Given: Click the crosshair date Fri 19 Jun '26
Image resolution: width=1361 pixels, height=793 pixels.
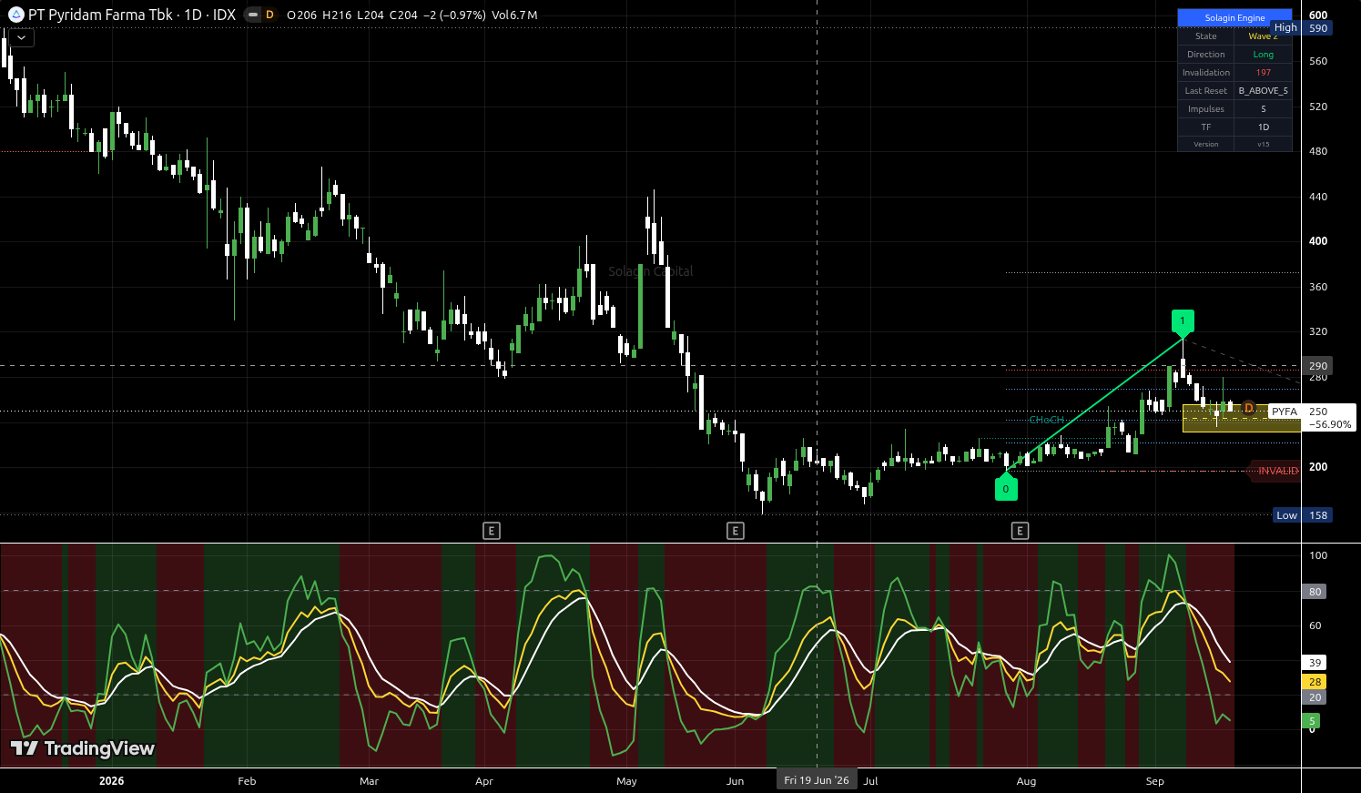Looking at the screenshot, I should [817, 780].
